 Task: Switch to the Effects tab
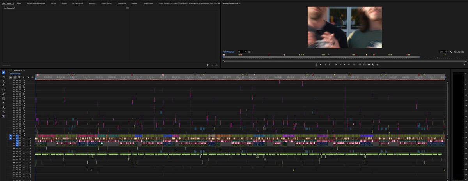point(19,3)
